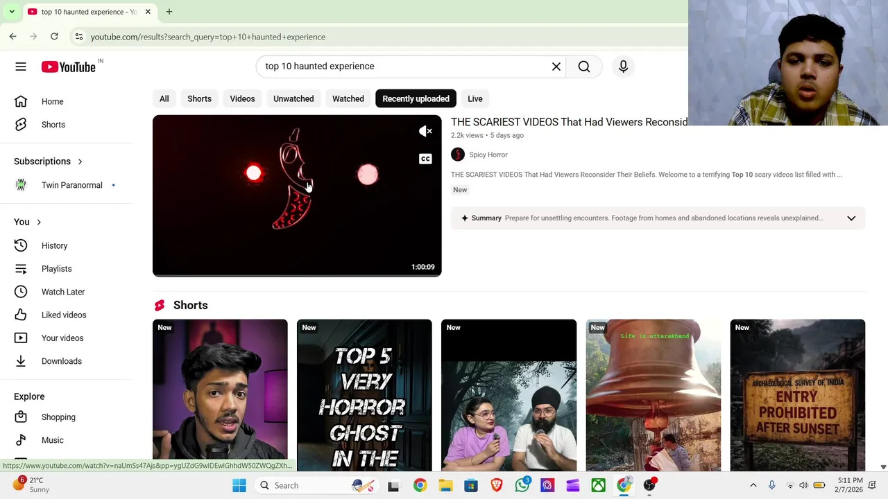Select the Unwatched filter chip
888x499 pixels.
pyautogui.click(x=293, y=98)
